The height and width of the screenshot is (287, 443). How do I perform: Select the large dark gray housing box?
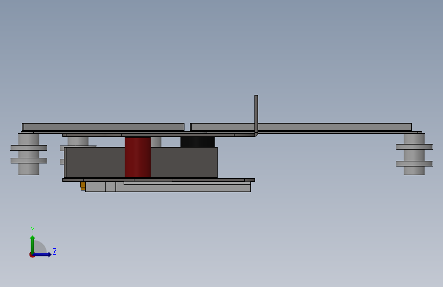141,162
